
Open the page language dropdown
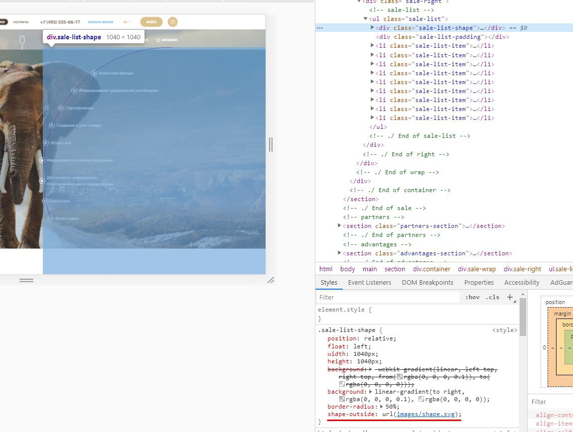[127, 22]
